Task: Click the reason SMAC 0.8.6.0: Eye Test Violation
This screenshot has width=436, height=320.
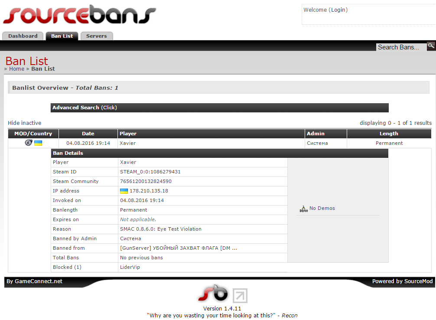Action: coord(161,229)
